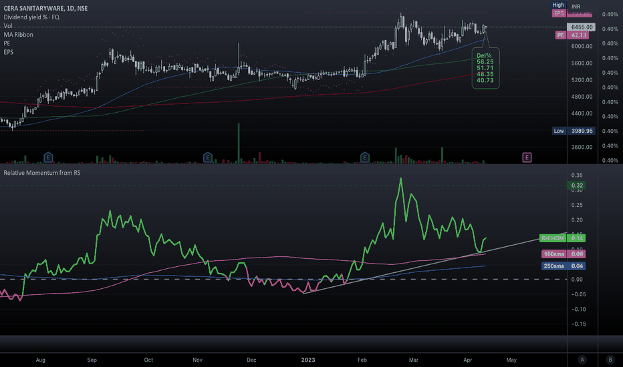Click the High price label
Viewport: 623px width, 367px height.
click(558, 5)
